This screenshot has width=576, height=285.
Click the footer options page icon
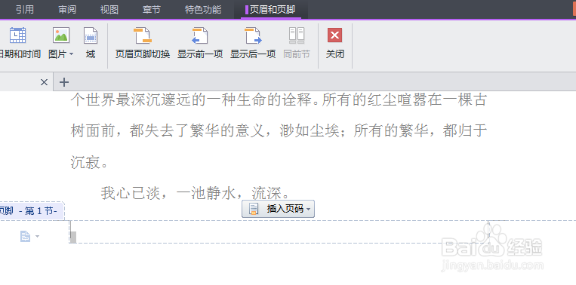[x=25, y=237]
